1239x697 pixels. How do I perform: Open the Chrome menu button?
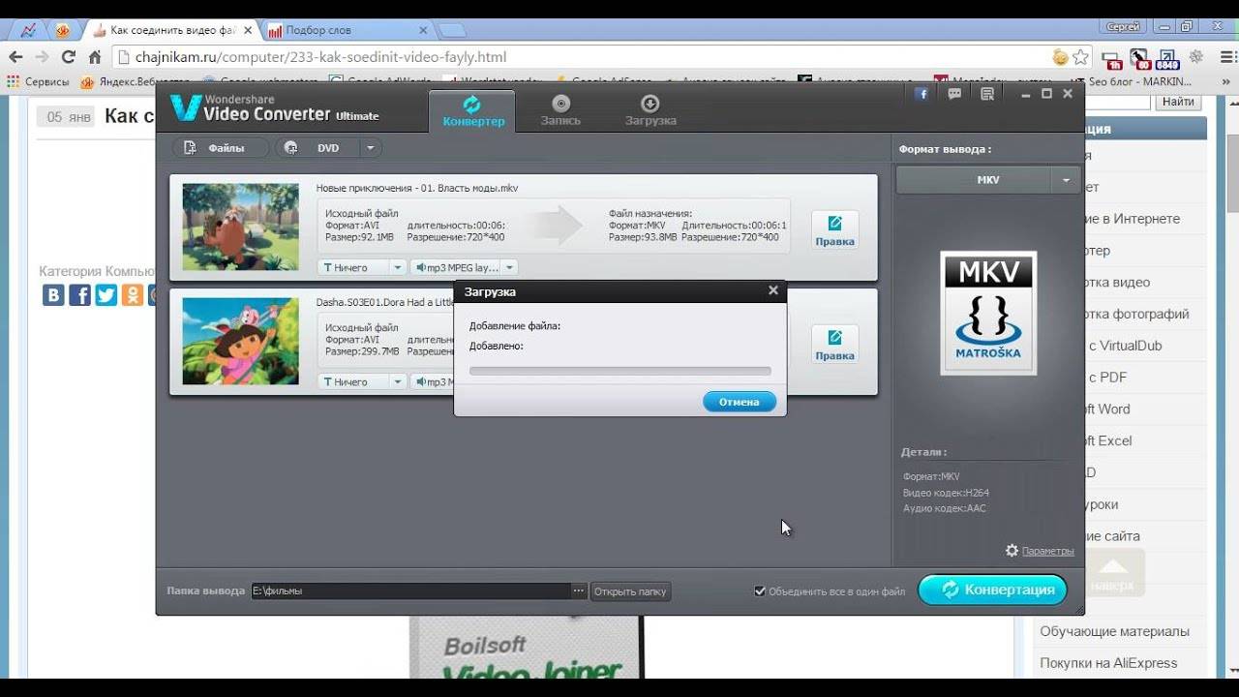pyautogui.click(x=1224, y=57)
